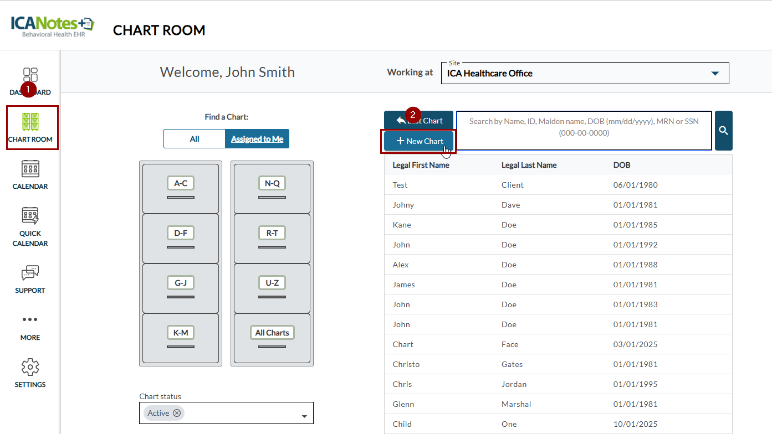Remove the Active chart status chip
Viewport: 772px width, 434px height.
click(177, 413)
